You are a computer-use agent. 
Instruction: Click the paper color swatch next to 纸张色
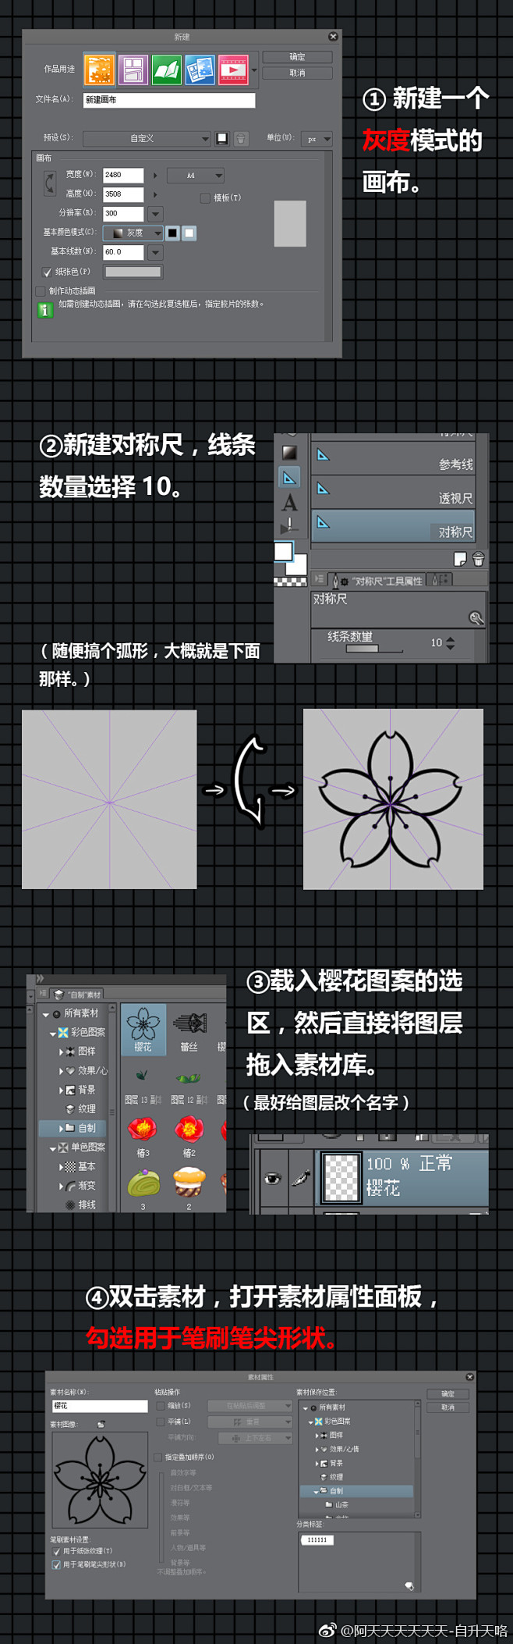click(x=133, y=272)
